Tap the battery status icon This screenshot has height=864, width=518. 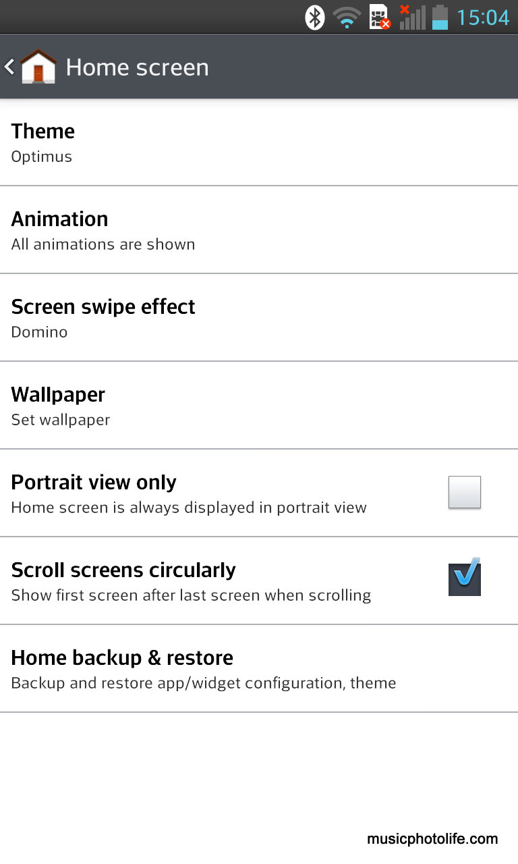coord(440,17)
